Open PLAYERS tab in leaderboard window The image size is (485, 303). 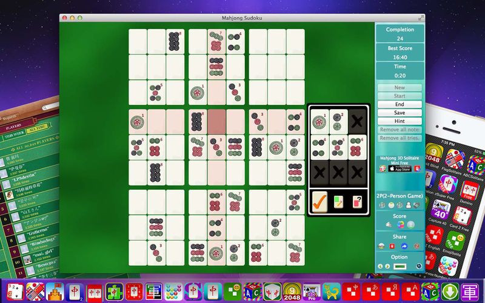(13, 127)
